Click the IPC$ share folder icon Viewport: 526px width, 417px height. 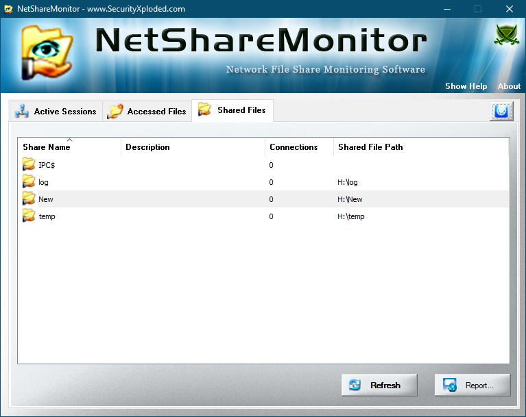pyautogui.click(x=29, y=164)
